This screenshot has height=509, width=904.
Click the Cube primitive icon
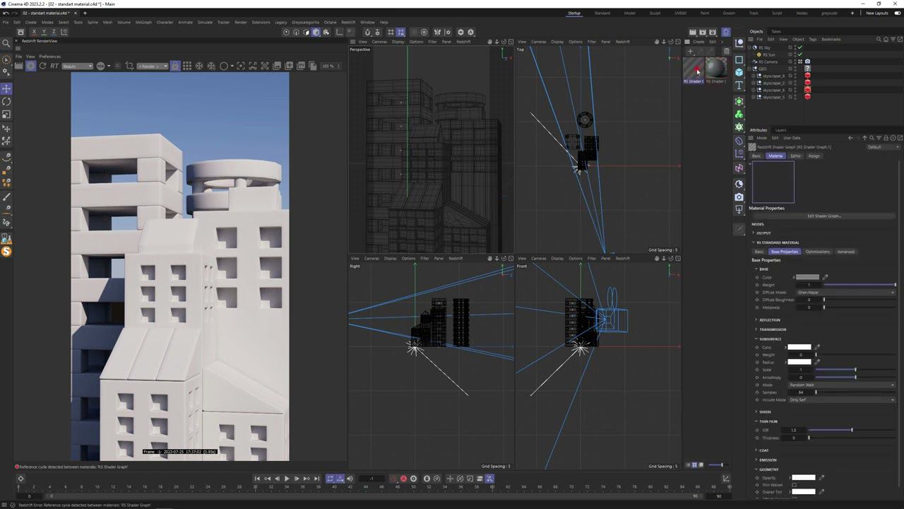(739, 72)
